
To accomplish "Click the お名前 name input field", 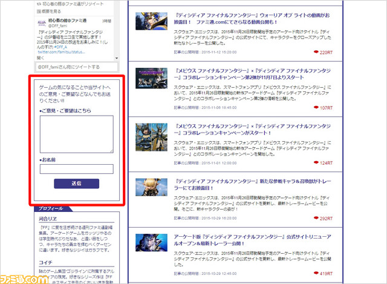I will coord(77,169).
